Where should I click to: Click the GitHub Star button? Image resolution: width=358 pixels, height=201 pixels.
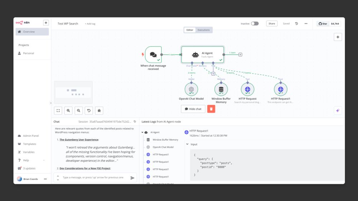pyautogui.click(x=323, y=24)
